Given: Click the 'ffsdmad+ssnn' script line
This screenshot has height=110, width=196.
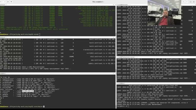Looking at the screenshot, I should (x=28, y=81).
